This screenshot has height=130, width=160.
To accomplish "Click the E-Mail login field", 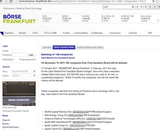I will 18,51.
